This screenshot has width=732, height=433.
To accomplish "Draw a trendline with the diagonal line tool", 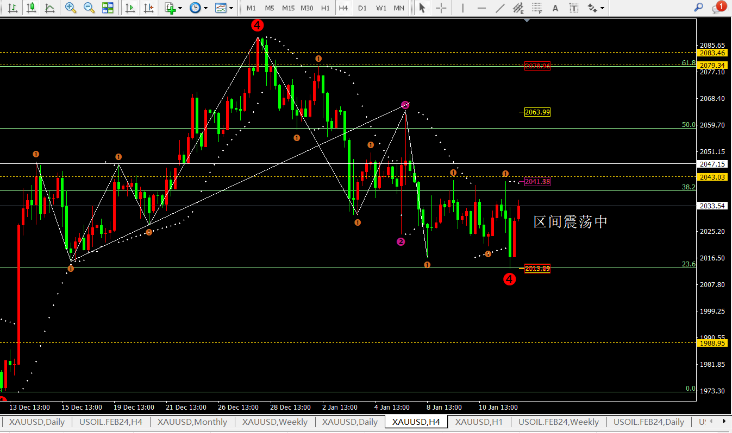I will [x=500, y=8].
